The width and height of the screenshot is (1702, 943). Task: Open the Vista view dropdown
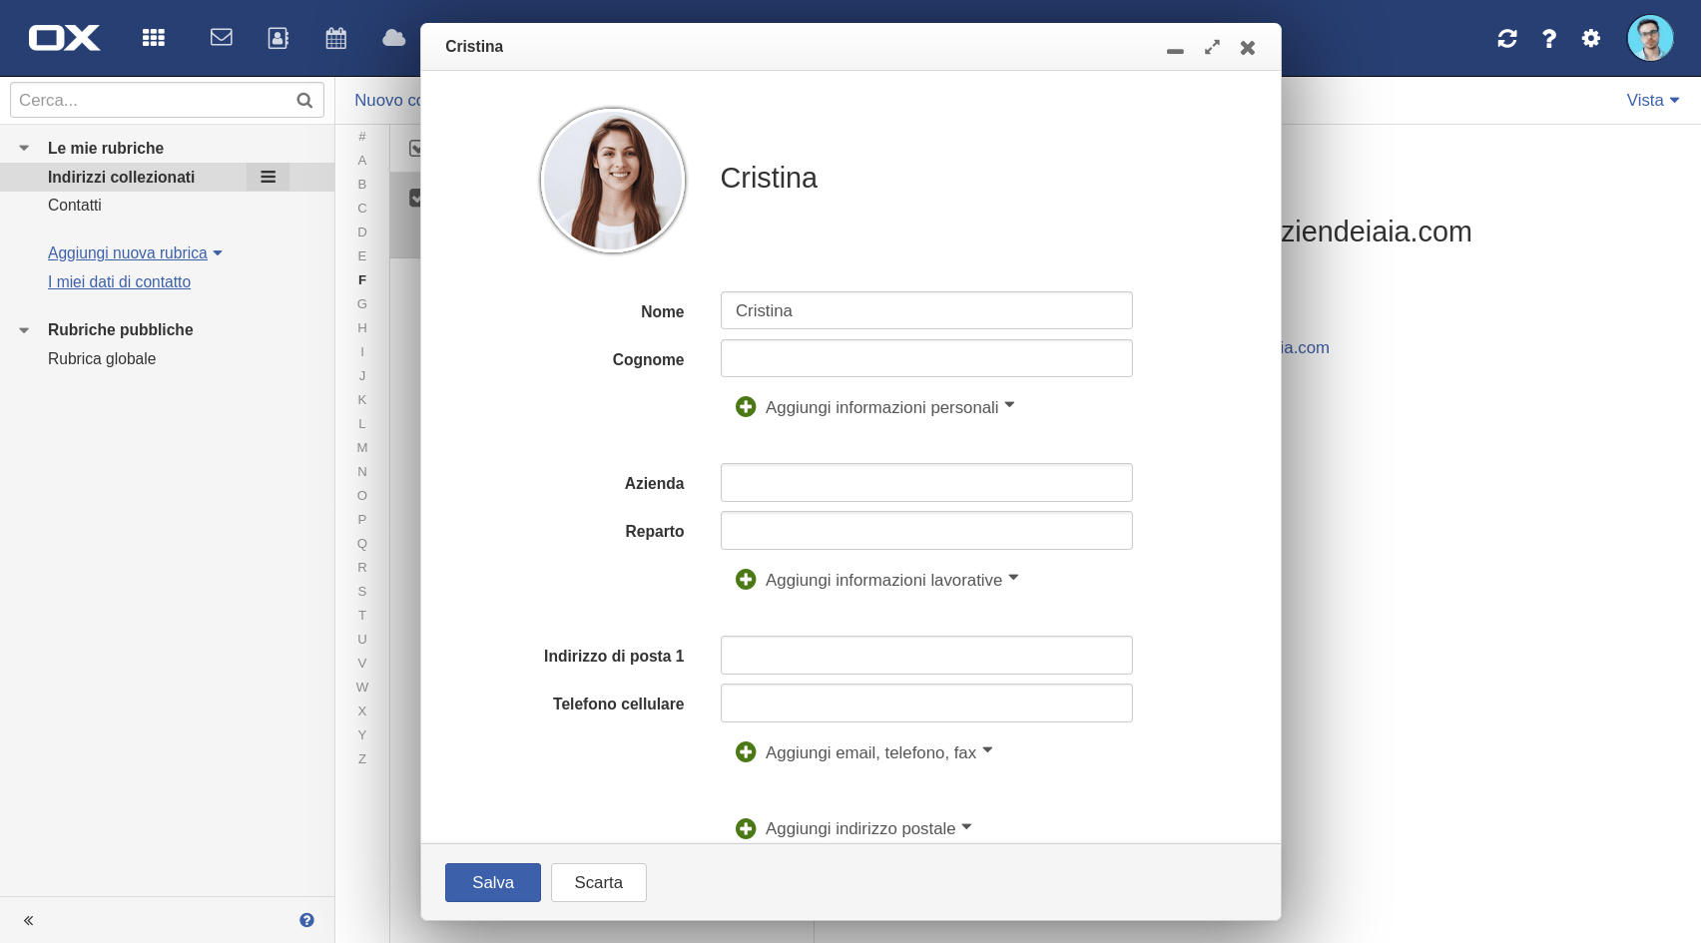point(1652,100)
